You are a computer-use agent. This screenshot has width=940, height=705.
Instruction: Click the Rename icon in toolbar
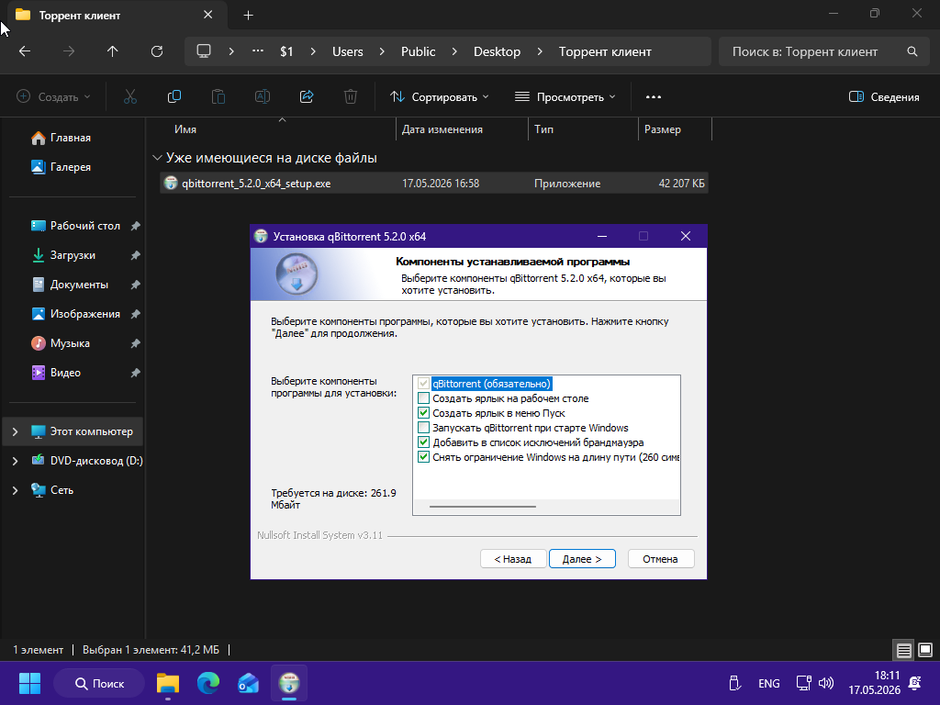click(x=263, y=96)
